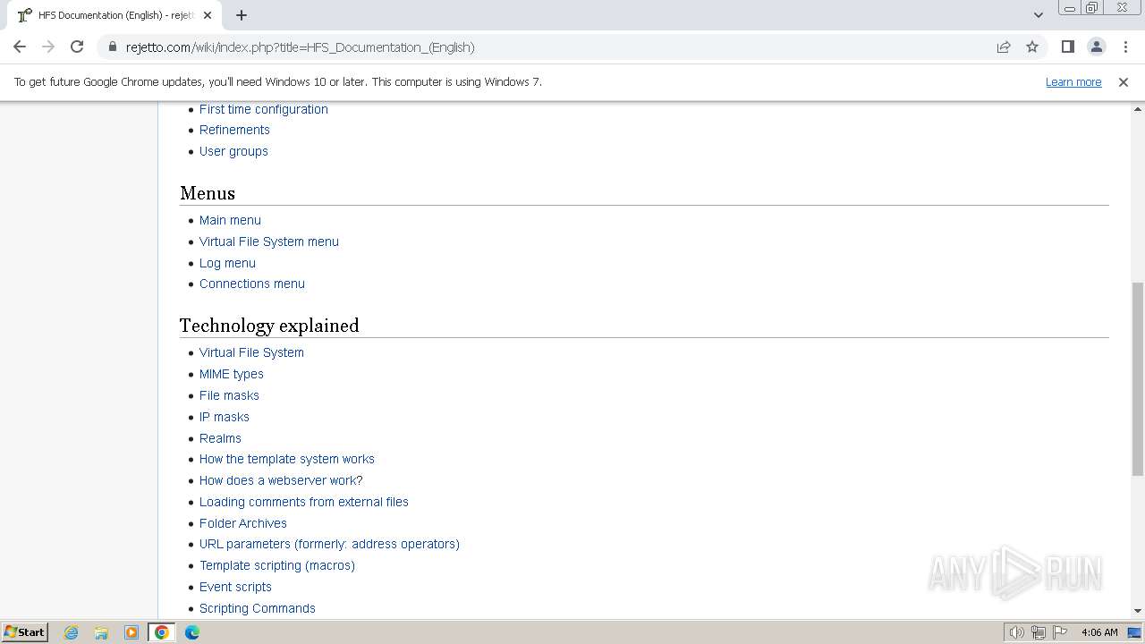Open the Learn more link
The height and width of the screenshot is (644, 1145).
pos(1073,81)
